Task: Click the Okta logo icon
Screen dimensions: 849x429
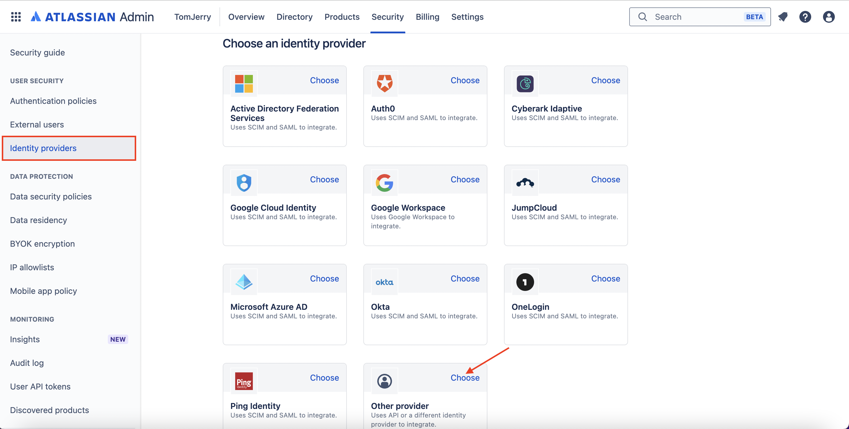Action: [384, 282]
